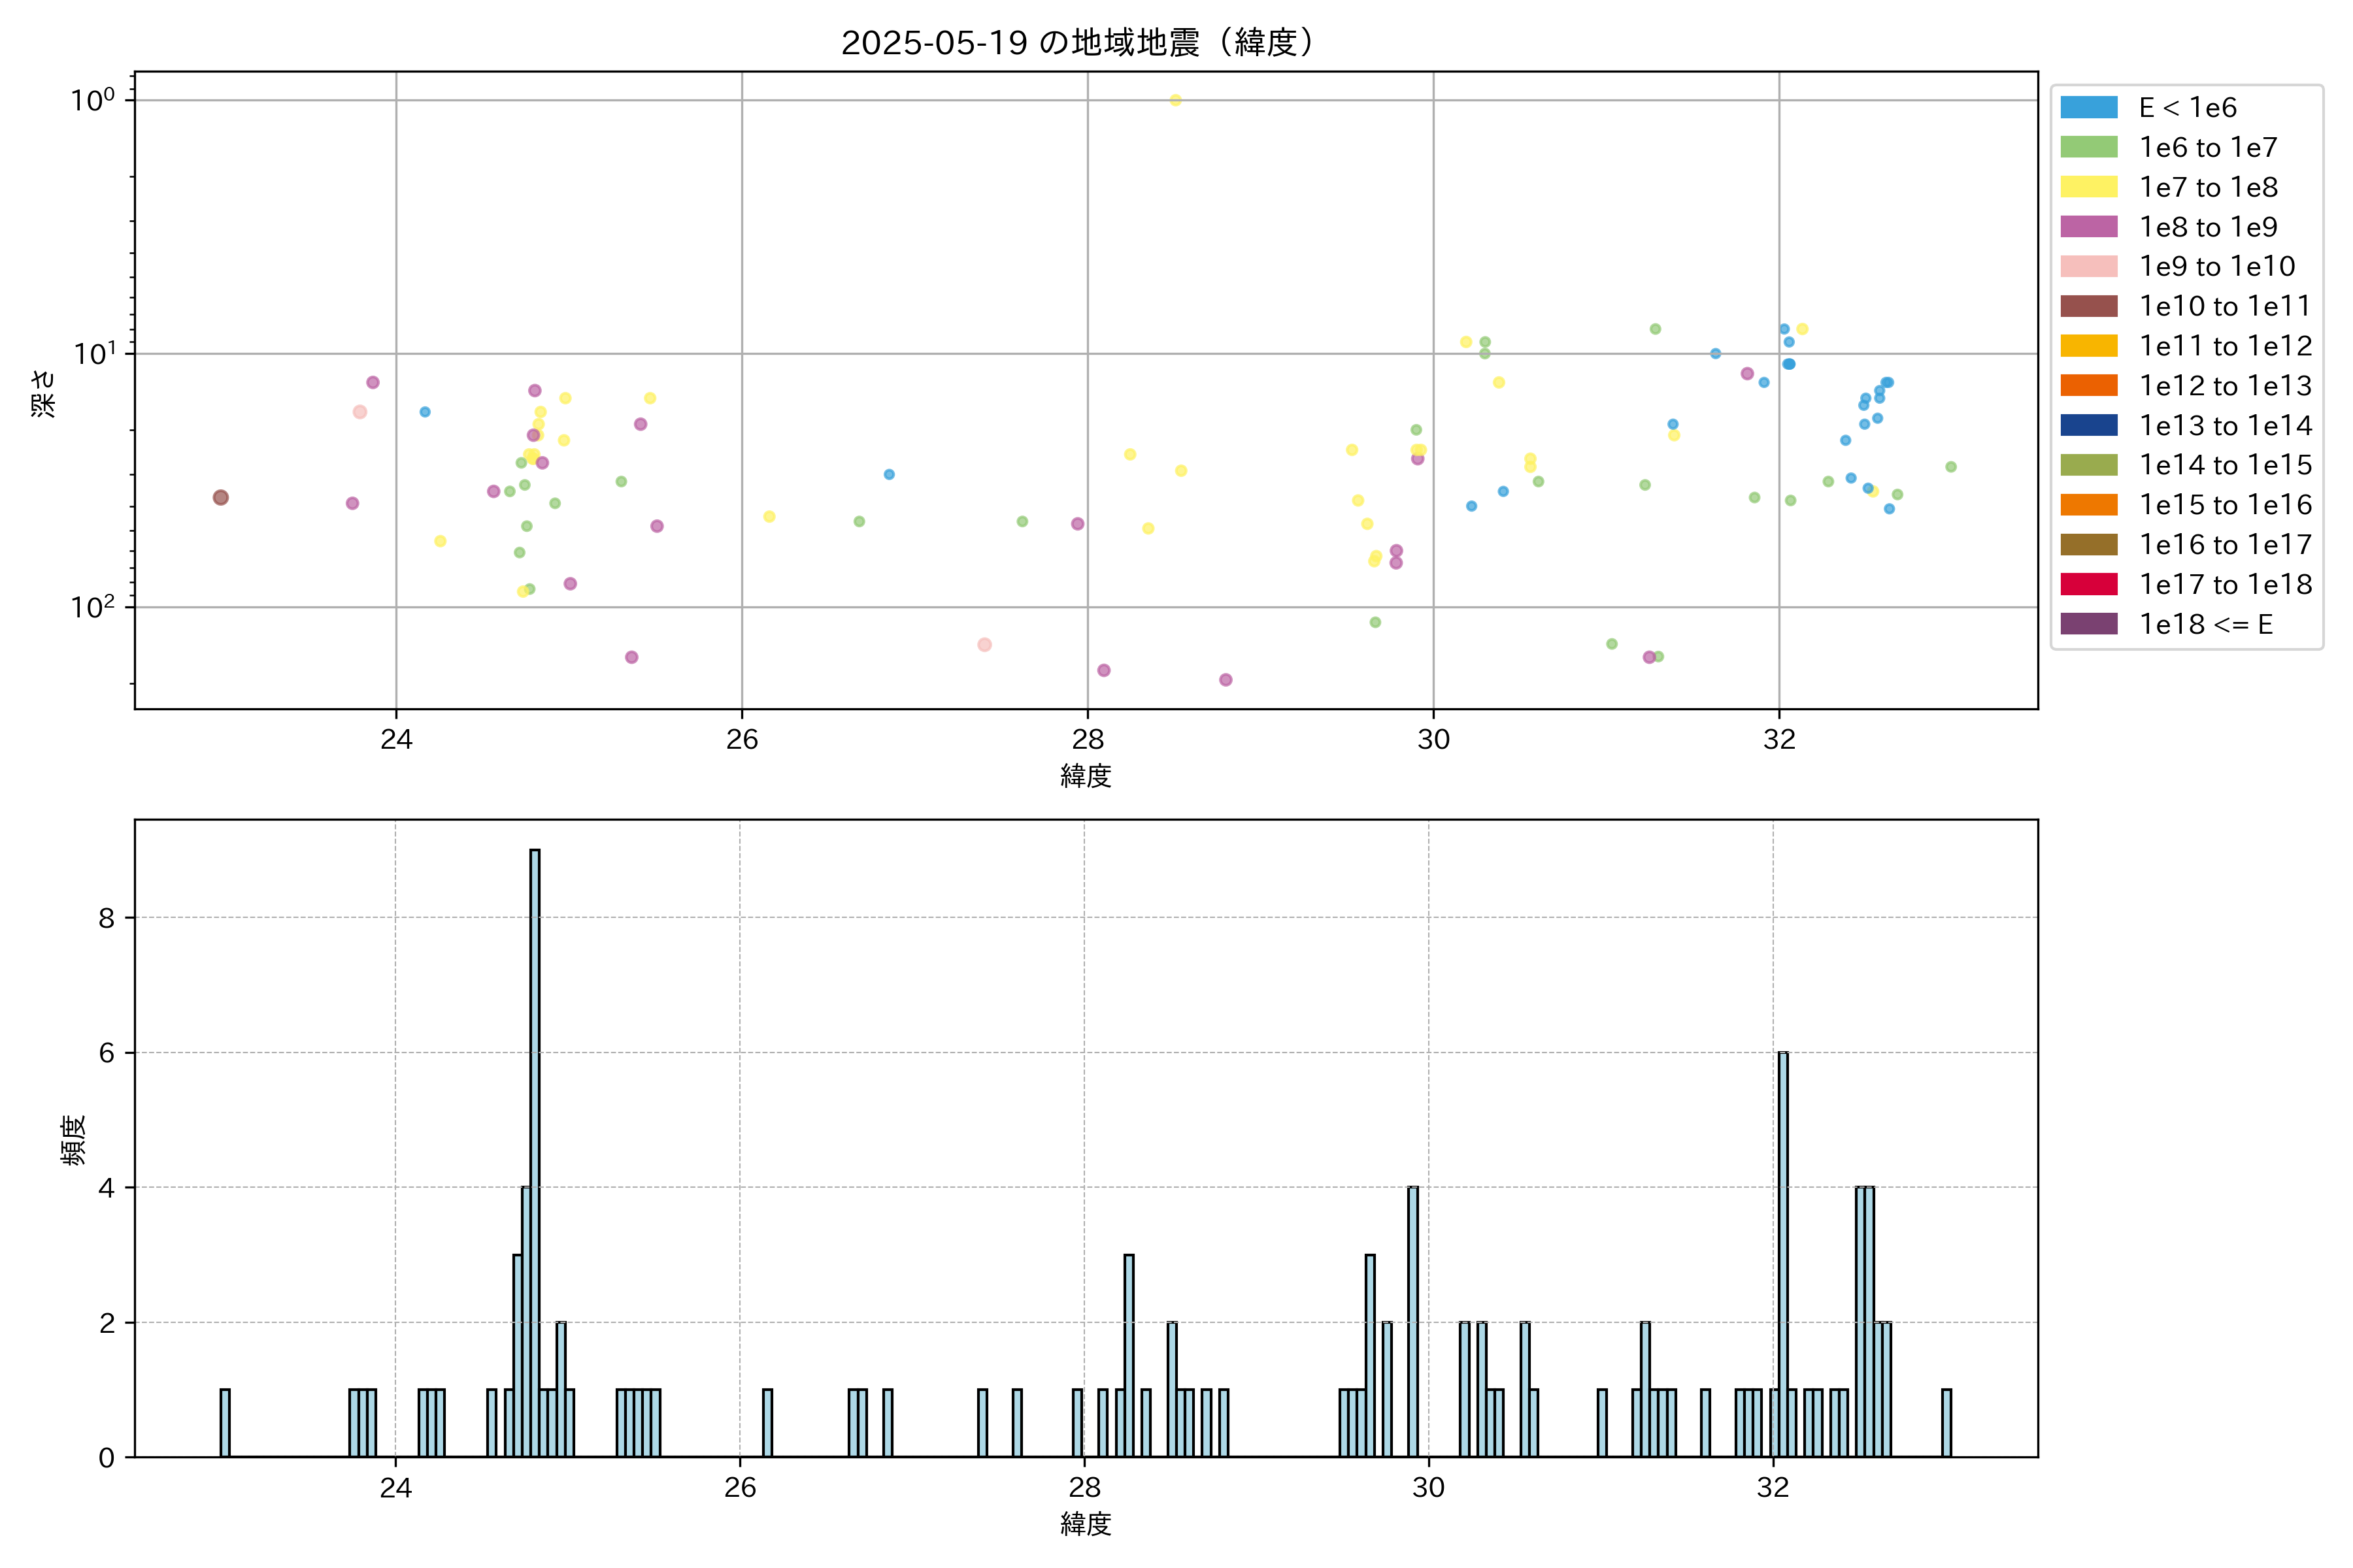Click the brown scatter point at far left
This screenshot has width=2353, height=1568.
coord(221,498)
